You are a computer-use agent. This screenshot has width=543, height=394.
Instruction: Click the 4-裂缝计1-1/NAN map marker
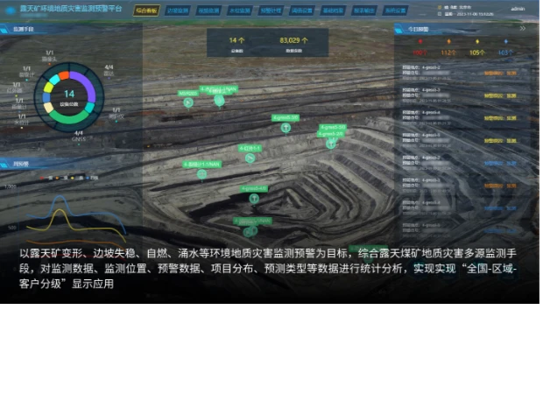tap(201, 173)
